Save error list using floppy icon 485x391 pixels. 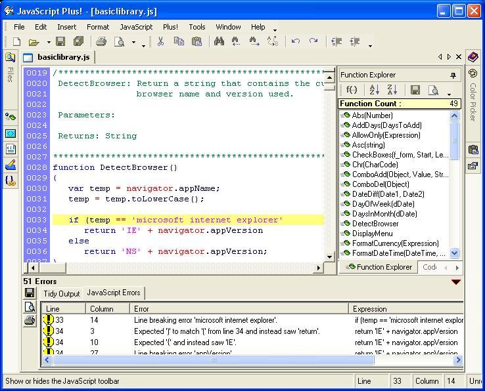[x=30, y=292]
